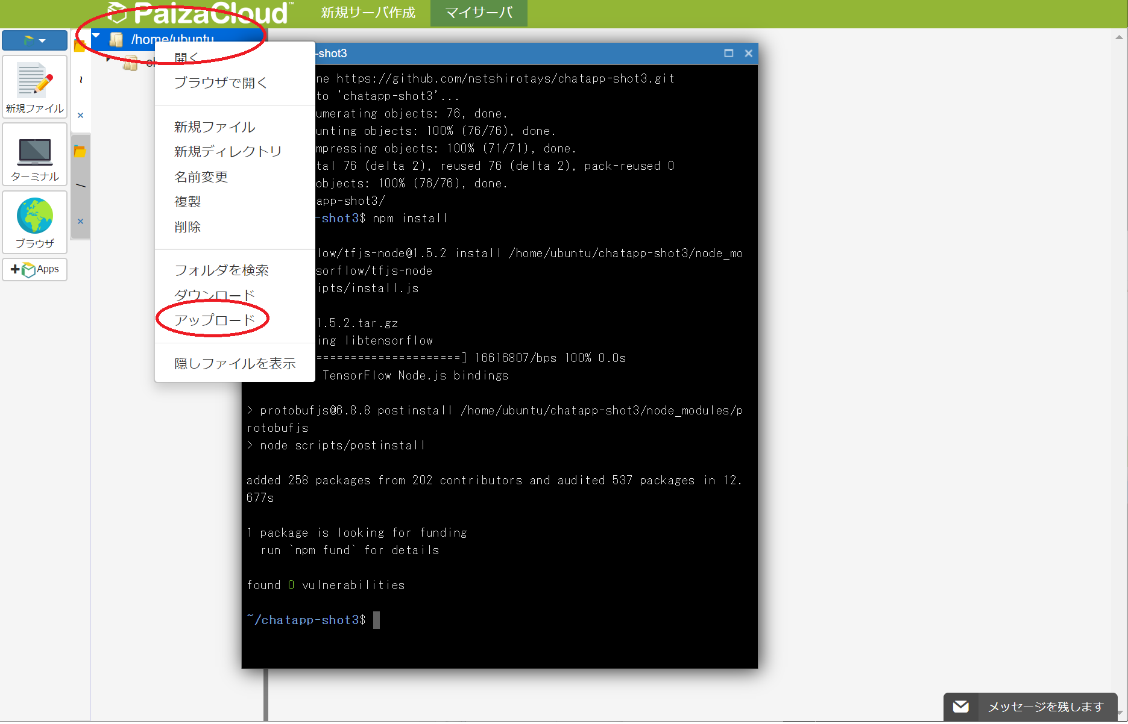Click the 'npm install' command text
This screenshot has height=724, width=1128.
(x=410, y=218)
